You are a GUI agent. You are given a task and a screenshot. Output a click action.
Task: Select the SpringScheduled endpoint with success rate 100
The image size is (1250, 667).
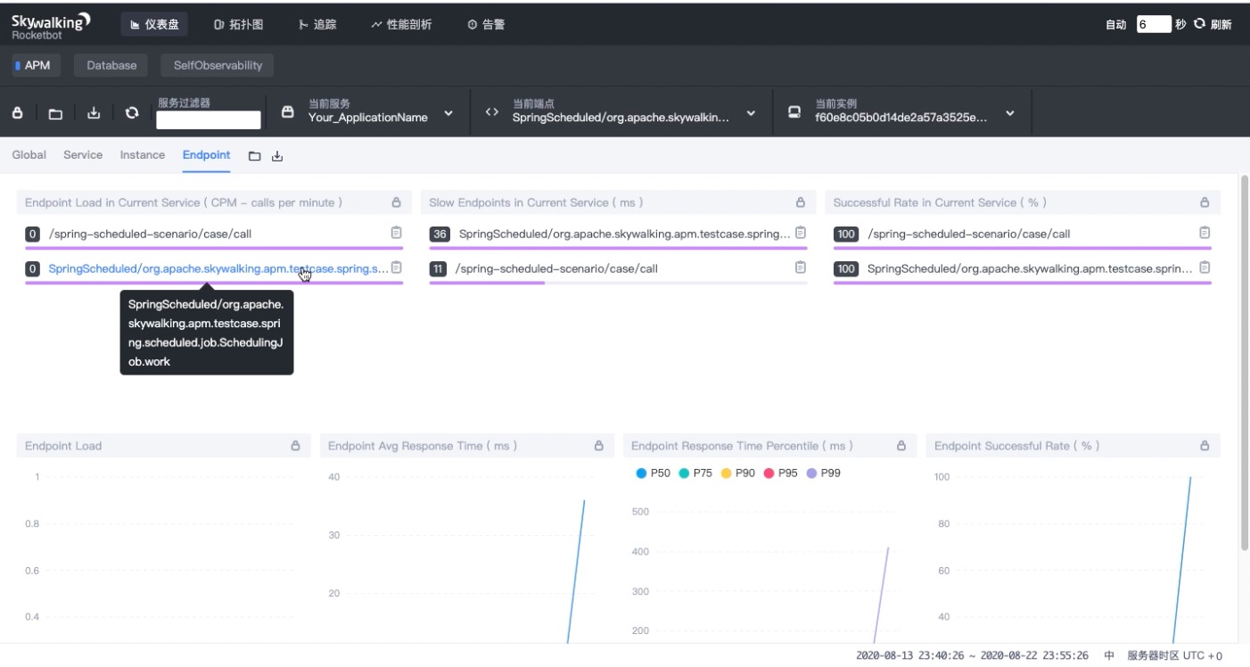pyautogui.click(x=1030, y=268)
